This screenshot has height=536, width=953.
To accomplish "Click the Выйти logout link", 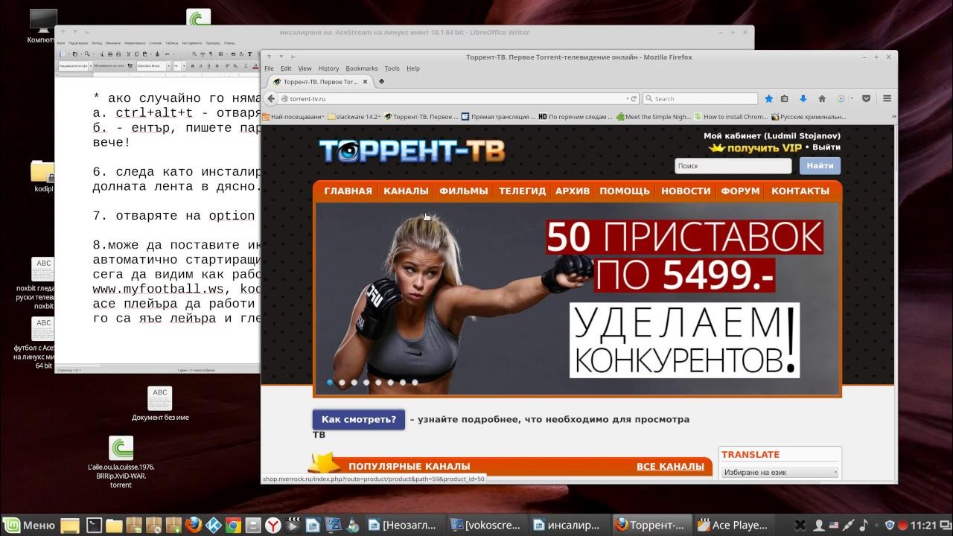I will (x=826, y=147).
